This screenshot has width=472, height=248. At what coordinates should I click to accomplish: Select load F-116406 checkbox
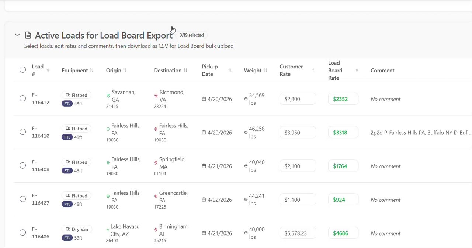23,233
